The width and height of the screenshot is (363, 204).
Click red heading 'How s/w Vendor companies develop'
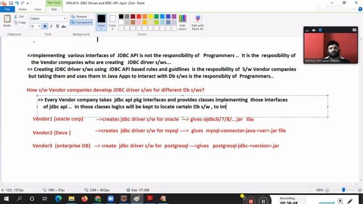coord(116,90)
